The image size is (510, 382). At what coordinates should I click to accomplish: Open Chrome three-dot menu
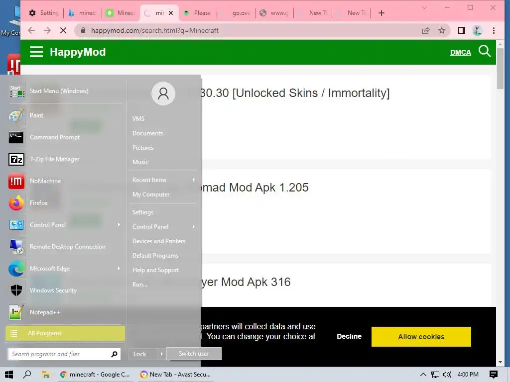pos(494,30)
